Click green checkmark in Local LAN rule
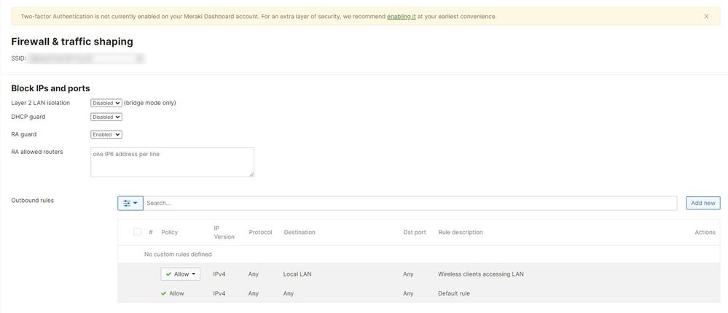The width and height of the screenshot is (728, 313). (168, 274)
